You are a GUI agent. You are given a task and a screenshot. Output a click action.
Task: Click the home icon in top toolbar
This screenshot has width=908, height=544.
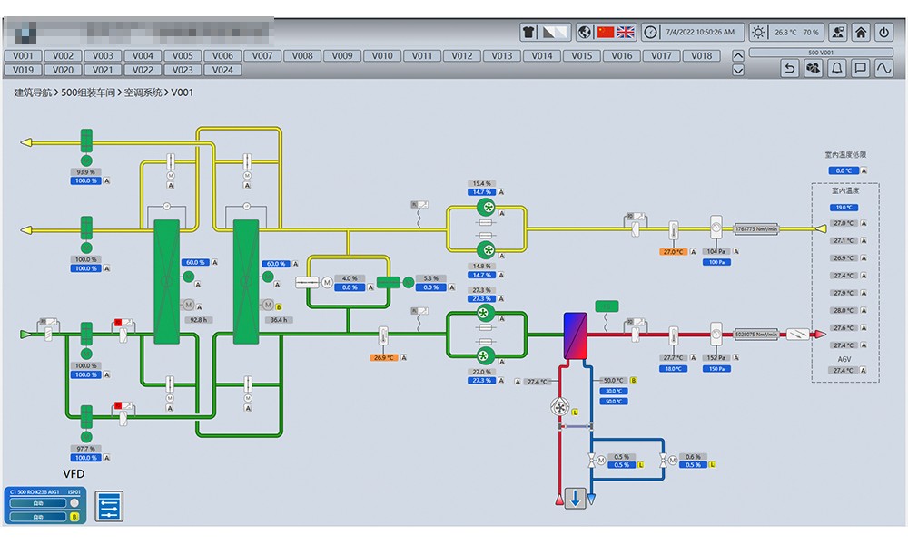coord(860,33)
